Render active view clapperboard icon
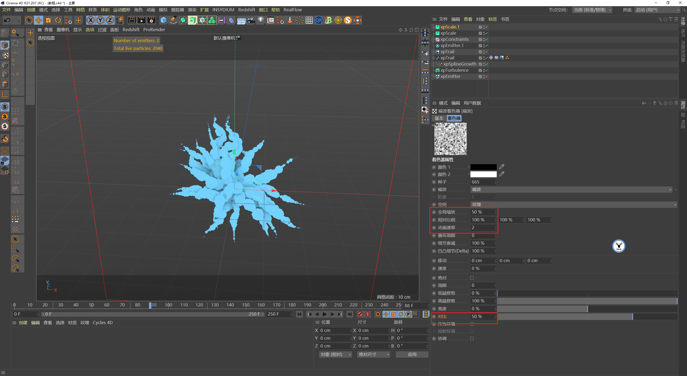 click(132, 20)
